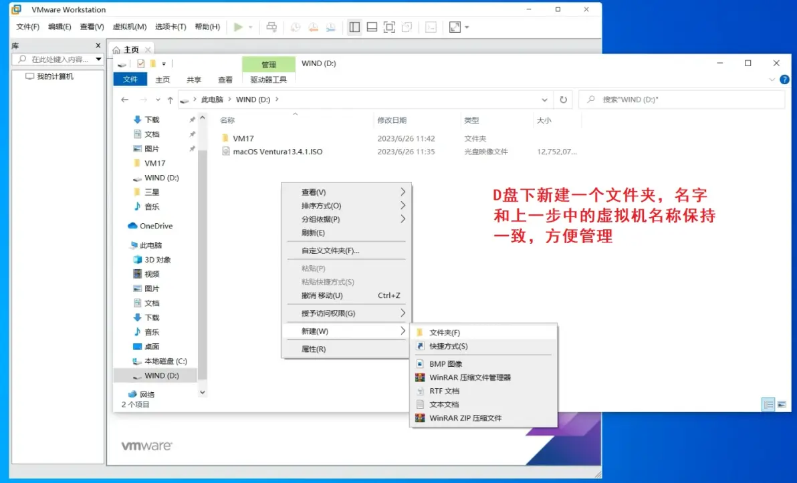
Task: Click the console view icon in VMware toolbar
Action: click(431, 27)
